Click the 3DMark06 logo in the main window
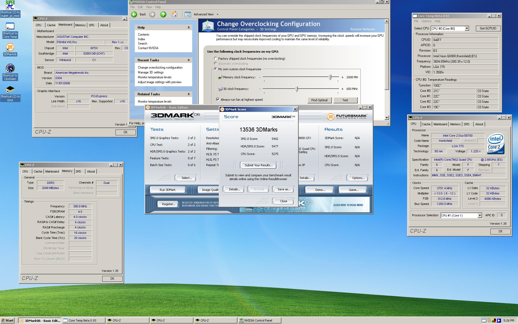The width and height of the screenshot is (518, 324). (175, 116)
